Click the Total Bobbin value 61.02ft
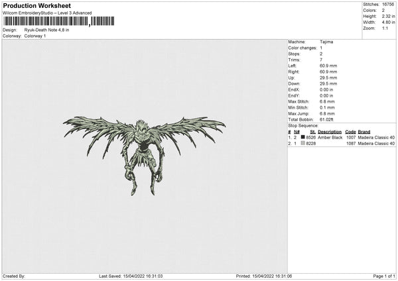The height and width of the screenshot is (281, 398). 326,120
